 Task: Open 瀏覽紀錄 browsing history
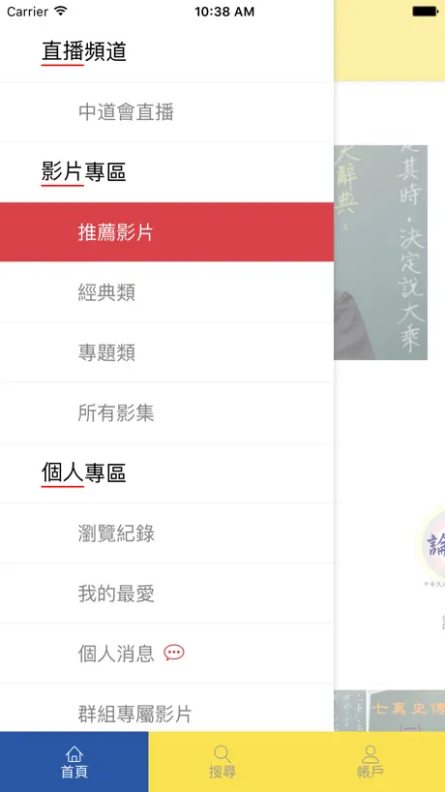pos(166,533)
